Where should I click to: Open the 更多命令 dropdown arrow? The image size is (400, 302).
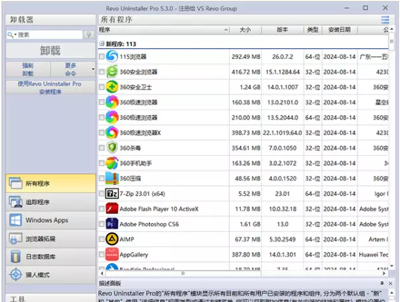(x=93, y=69)
